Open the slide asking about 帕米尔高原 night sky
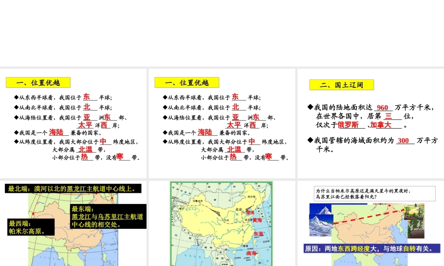Viewport: 444px width, 266px height. point(371,223)
